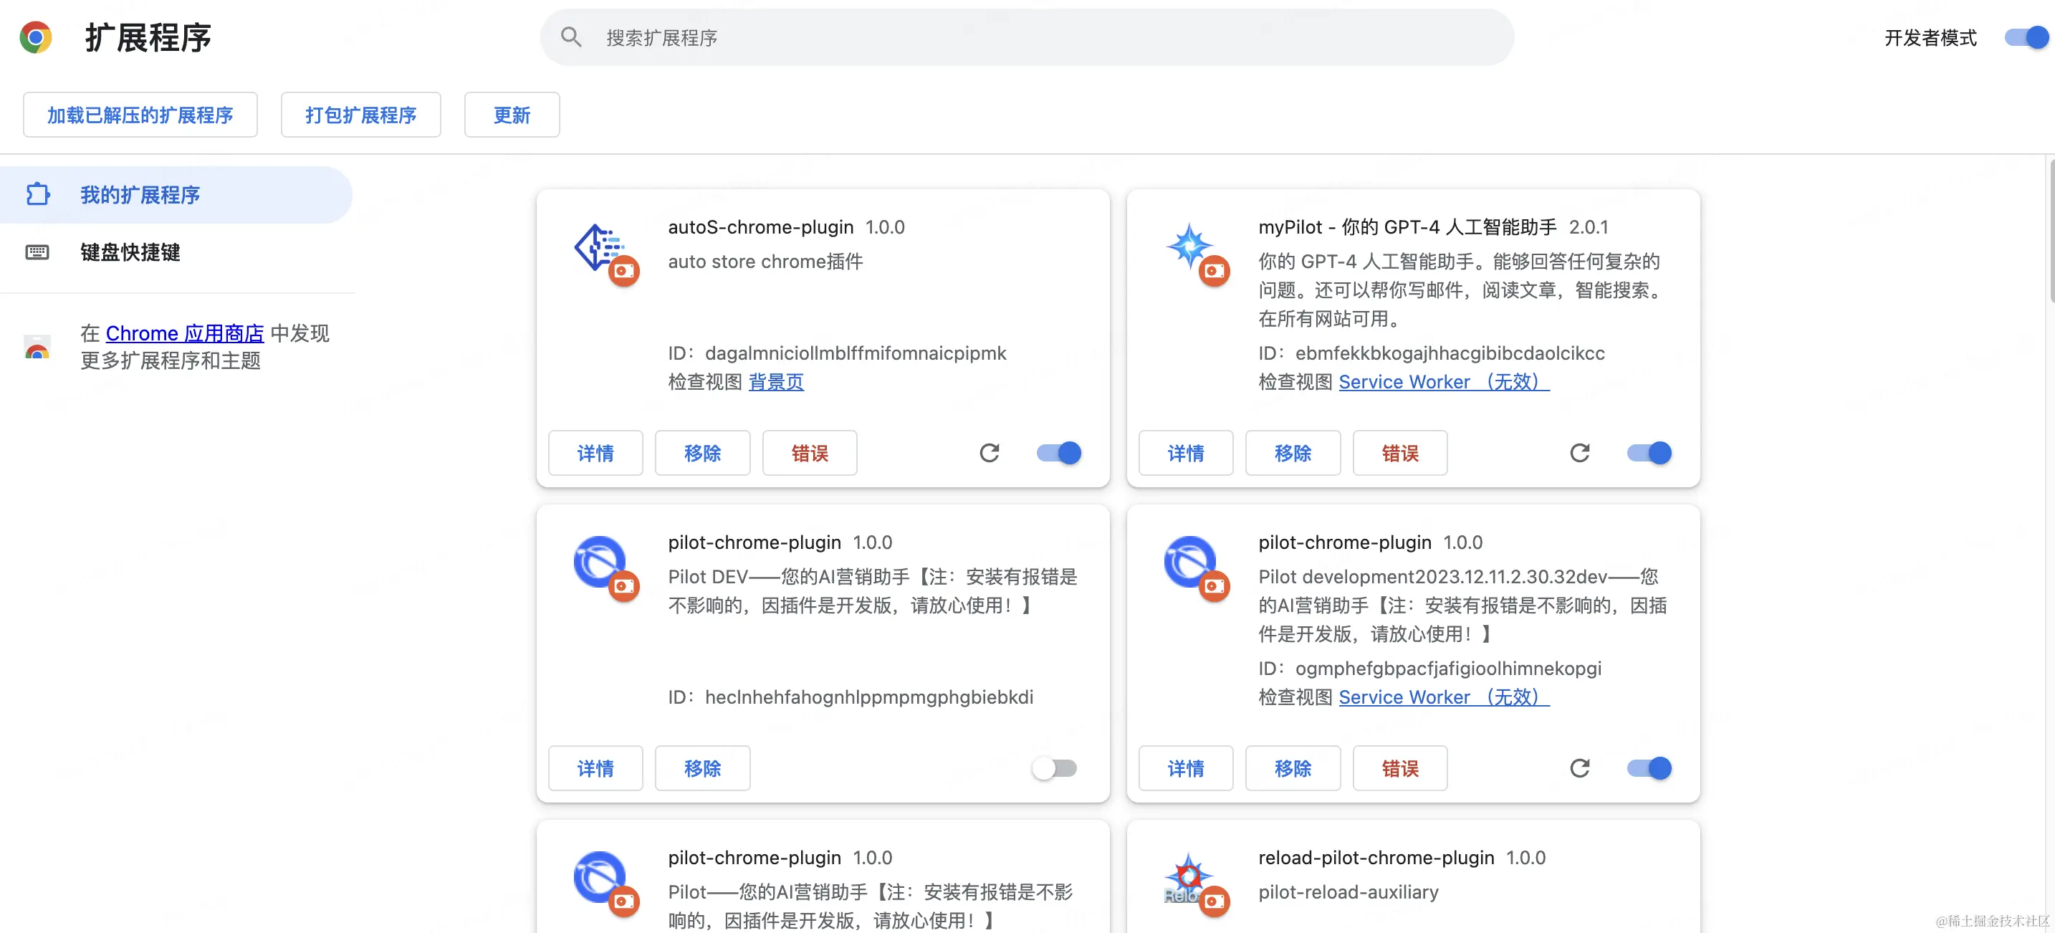Image resolution: width=2055 pixels, height=933 pixels.
Task: Disable developer mode toggle
Action: [2026, 37]
